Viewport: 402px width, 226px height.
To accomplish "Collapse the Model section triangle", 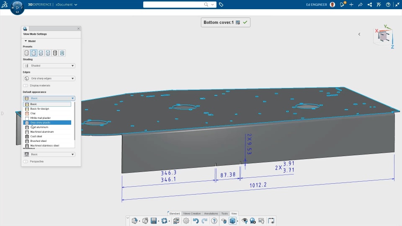I will point(26,41).
